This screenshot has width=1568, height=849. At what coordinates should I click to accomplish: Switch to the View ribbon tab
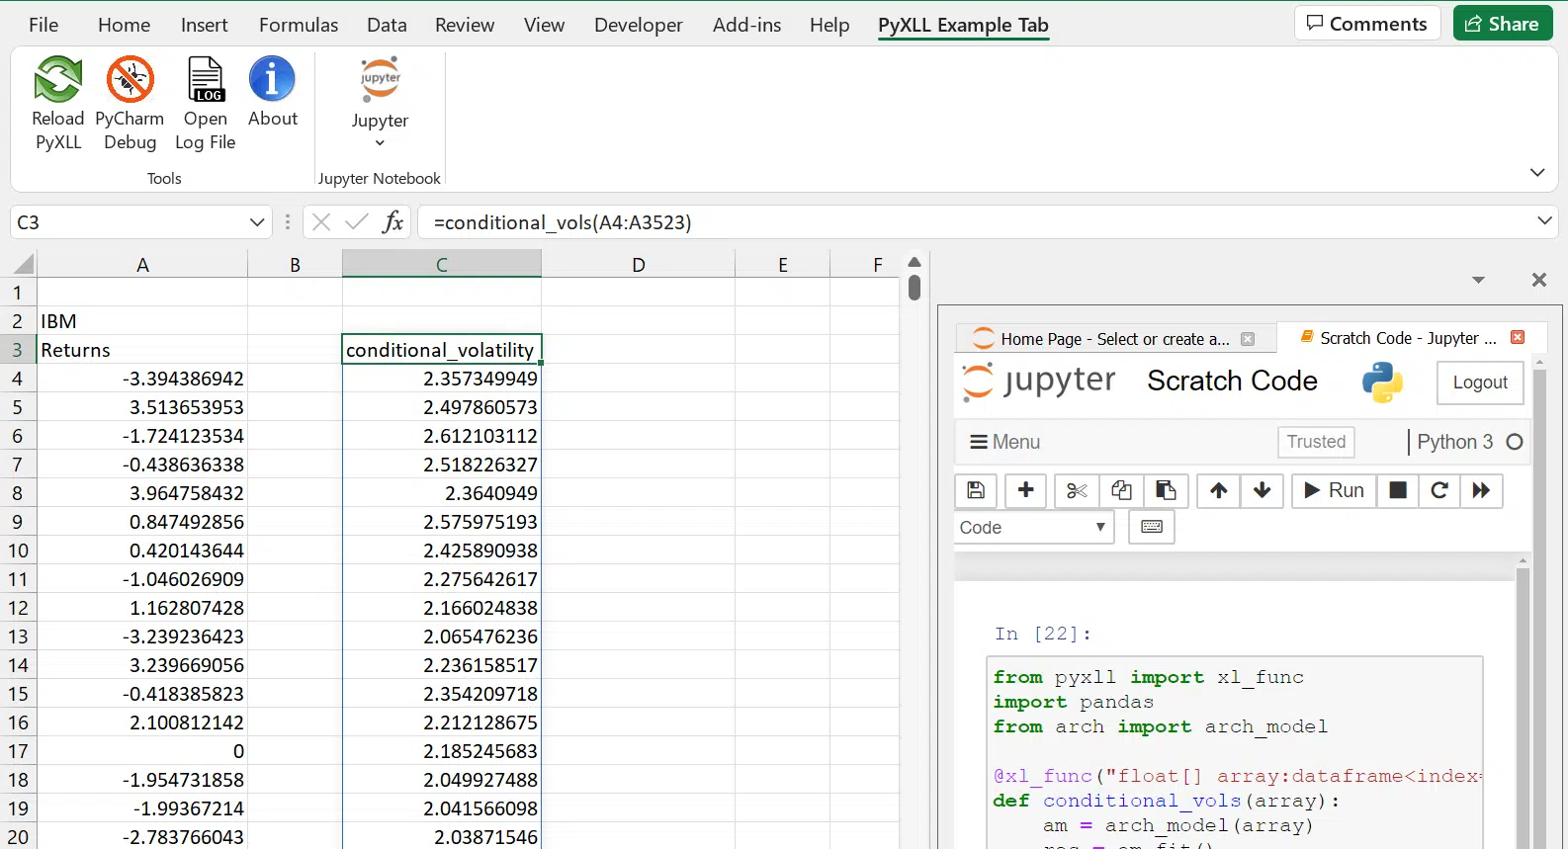click(x=544, y=25)
